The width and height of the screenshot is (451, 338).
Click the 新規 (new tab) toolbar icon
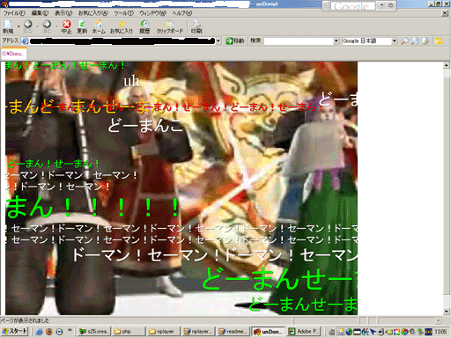(8, 26)
